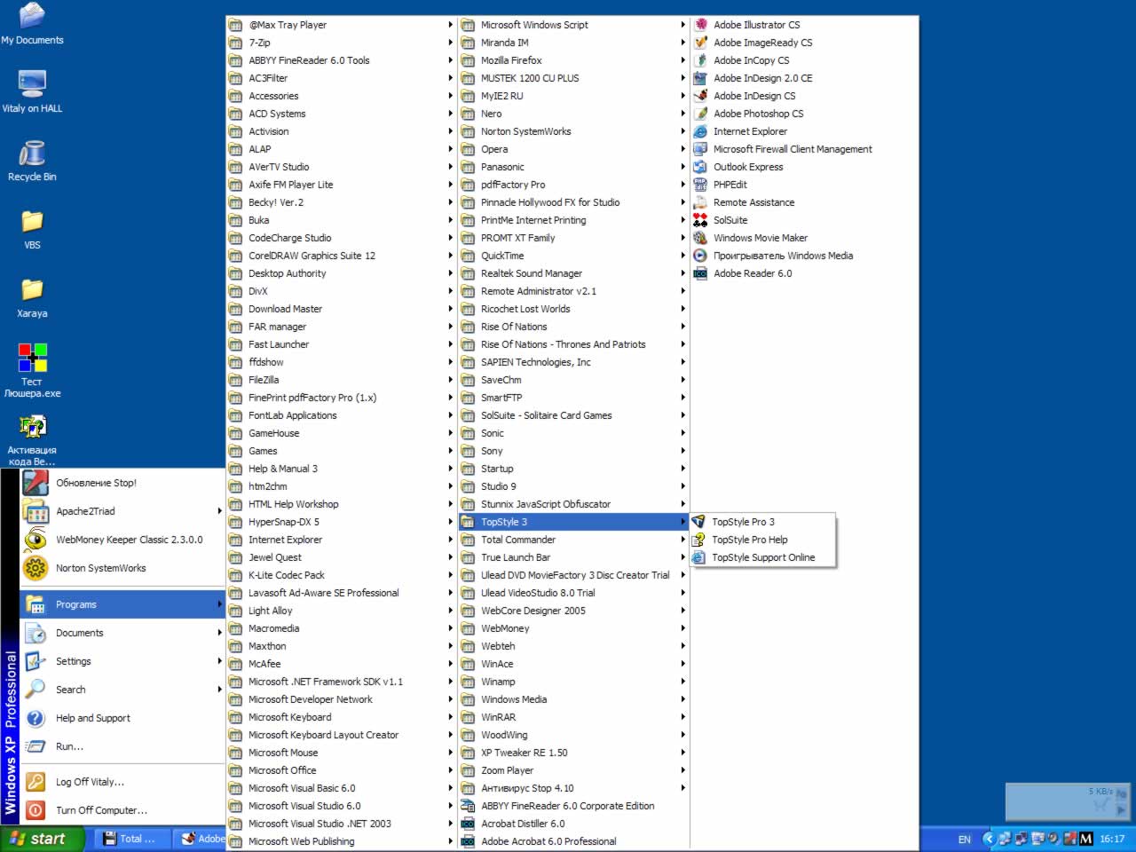The width and height of the screenshot is (1136, 852).
Task: Click the Internet Explorer icon in the third column
Action: [x=700, y=131]
